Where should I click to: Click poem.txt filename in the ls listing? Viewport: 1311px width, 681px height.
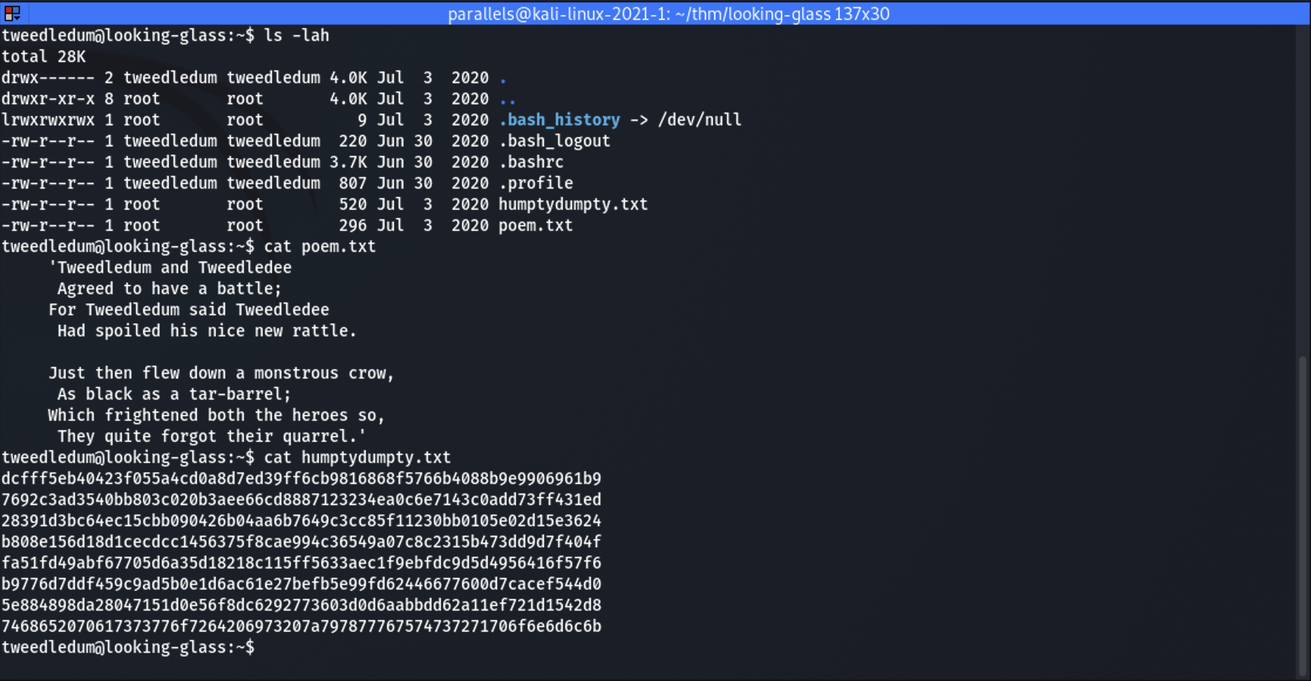535,226
